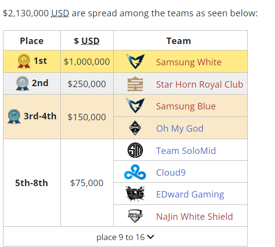This screenshot has width=275, height=247.
Task: Click the gold 1st place medal icon
Action: tap(24, 61)
